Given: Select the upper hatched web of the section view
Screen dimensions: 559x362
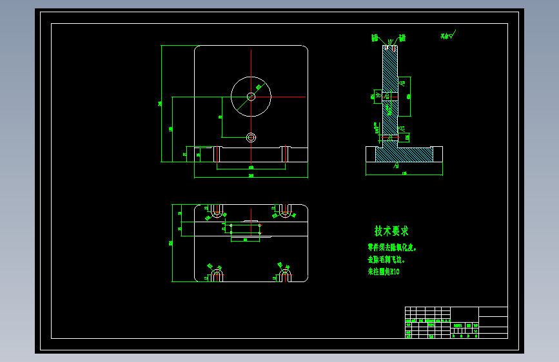Looking at the screenshot, I should pos(390,68).
